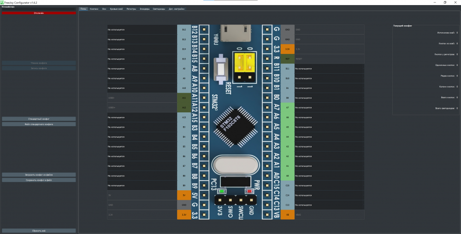Switch to the Кнопки tab
The width and height of the screenshot is (461, 234).
point(94,9)
